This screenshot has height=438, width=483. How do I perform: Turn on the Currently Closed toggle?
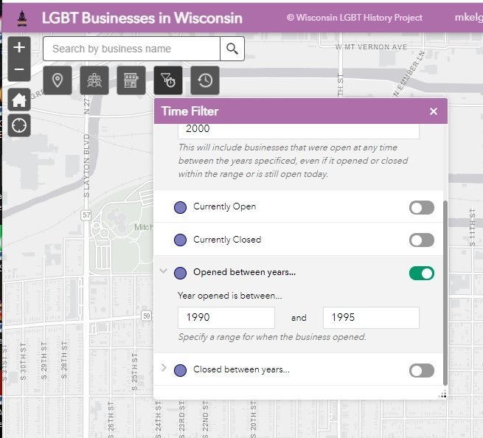coord(422,240)
